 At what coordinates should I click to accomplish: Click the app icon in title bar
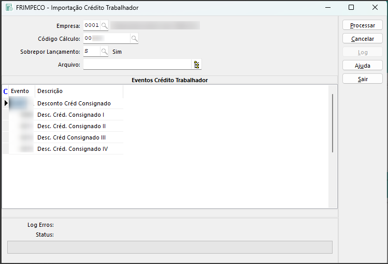[9, 7]
